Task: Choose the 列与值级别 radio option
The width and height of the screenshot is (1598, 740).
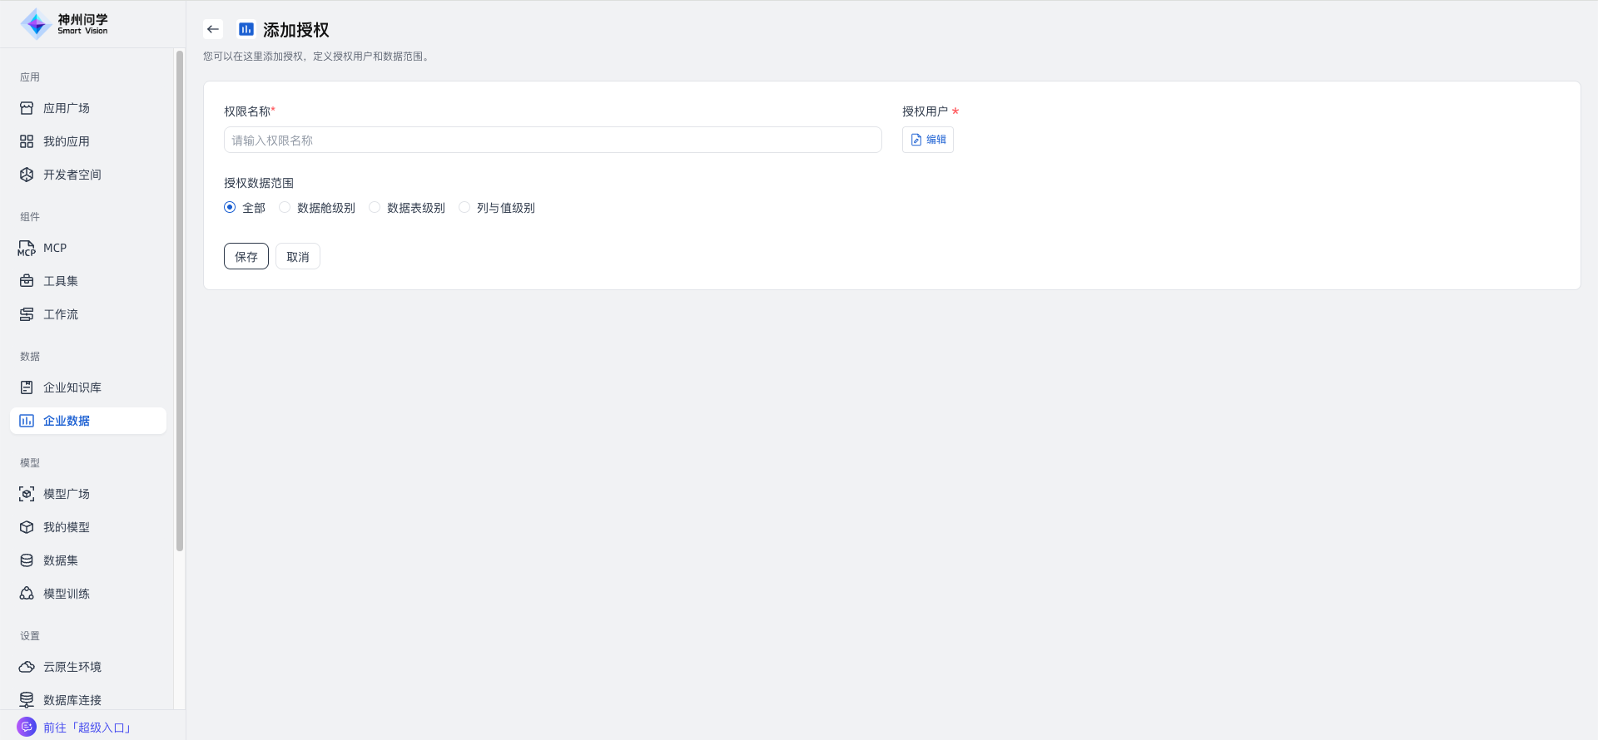Action: click(464, 207)
